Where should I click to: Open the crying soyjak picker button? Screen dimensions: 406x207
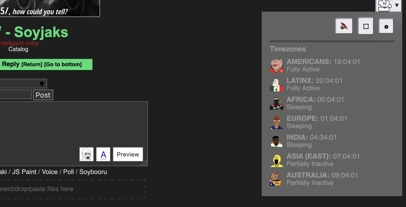point(86,154)
